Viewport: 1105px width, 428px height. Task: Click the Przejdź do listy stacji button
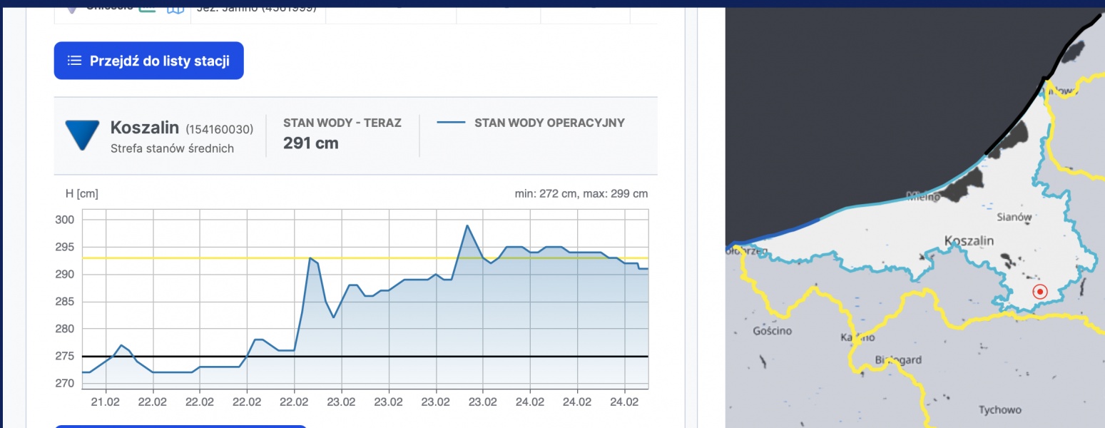(148, 61)
